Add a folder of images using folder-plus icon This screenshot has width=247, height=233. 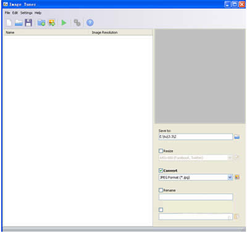click(x=41, y=23)
